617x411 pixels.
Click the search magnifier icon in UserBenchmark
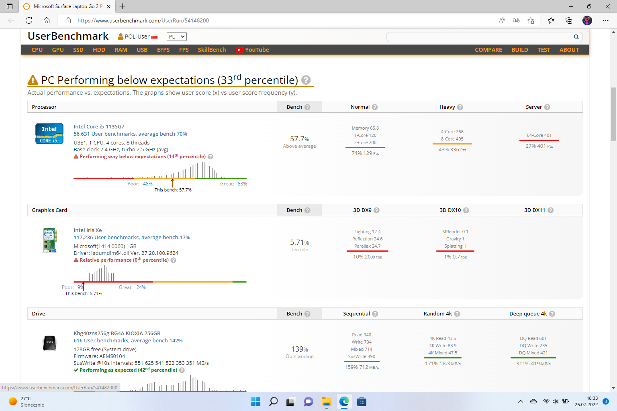tap(576, 37)
